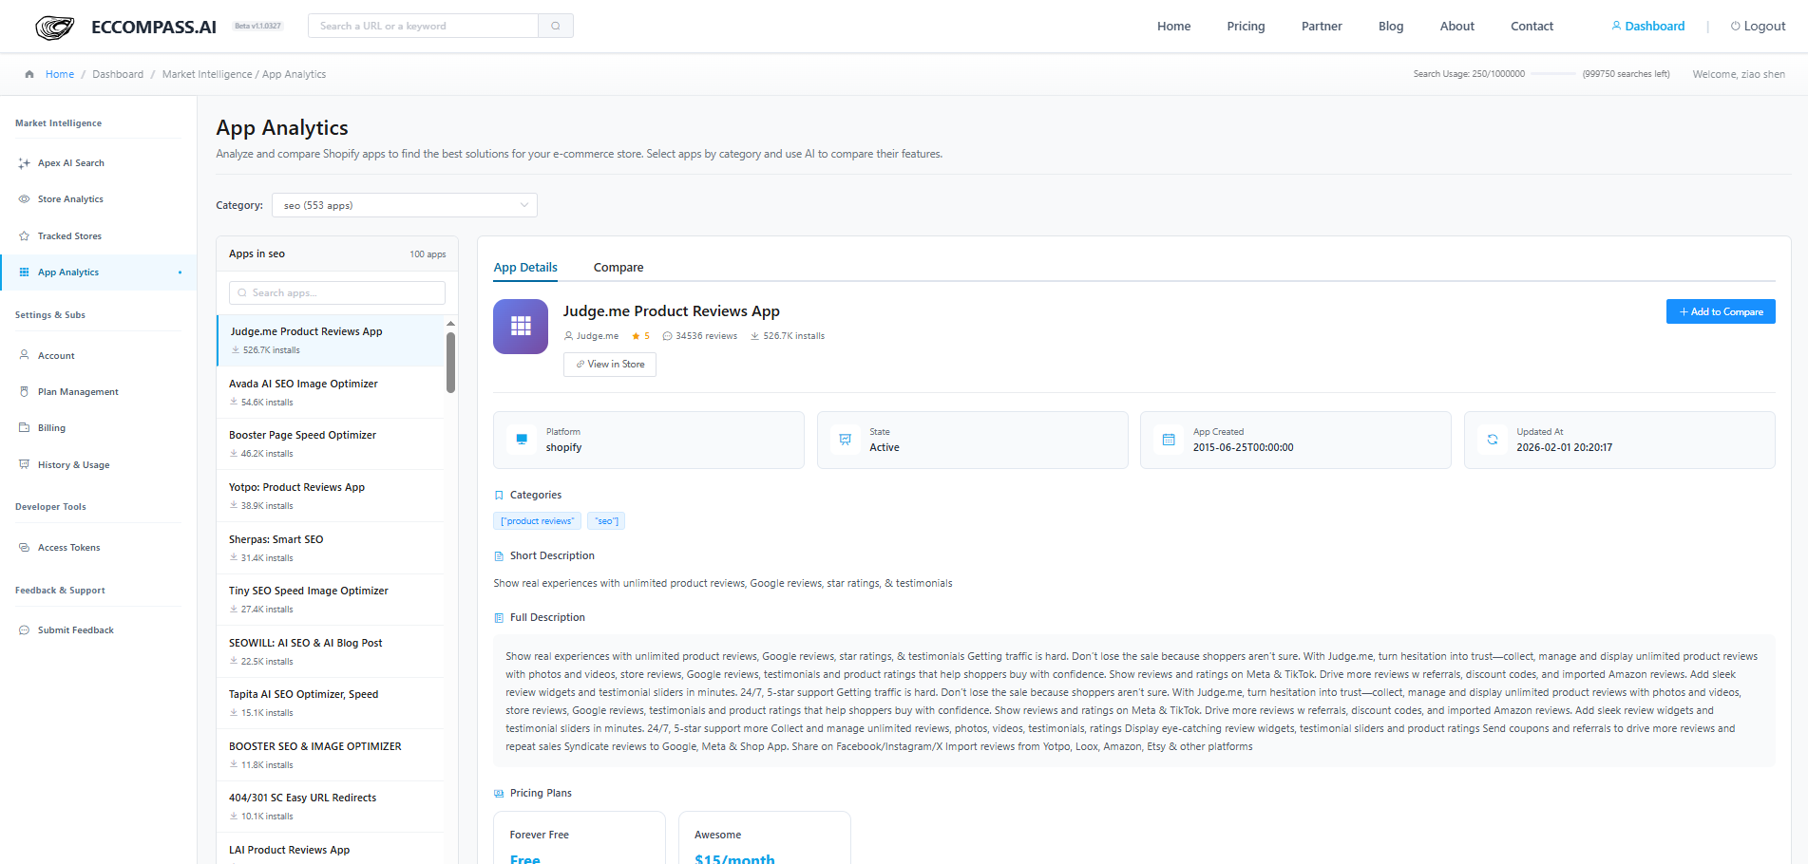Viewport: 1808px width, 864px height.
Task: Select Tiny SEO Speed Image Optimizer app
Action: 331,600
